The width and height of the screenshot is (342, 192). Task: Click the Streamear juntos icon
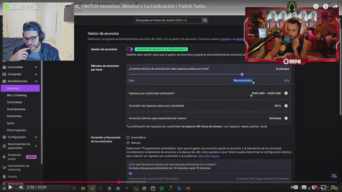coord(4,157)
